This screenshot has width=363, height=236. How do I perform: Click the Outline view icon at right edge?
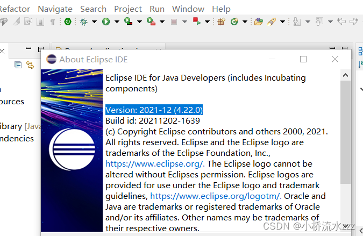[x=360, y=52]
